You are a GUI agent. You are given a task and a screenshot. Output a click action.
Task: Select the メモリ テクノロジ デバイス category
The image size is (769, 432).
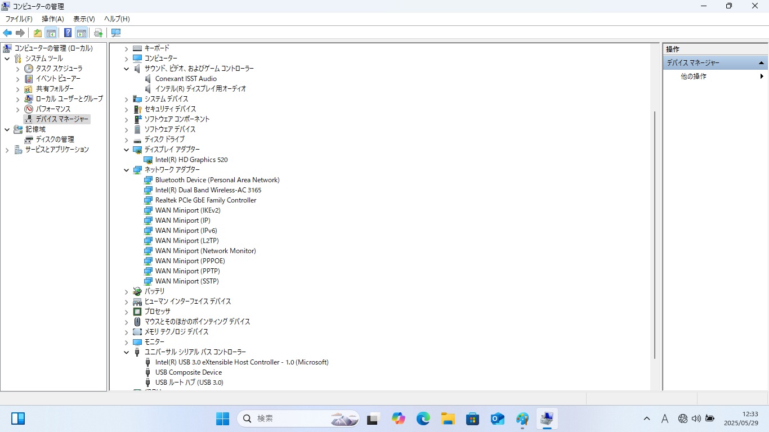[176, 332]
